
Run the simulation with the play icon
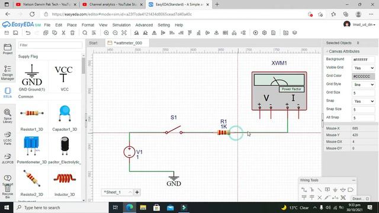coord(255,33)
